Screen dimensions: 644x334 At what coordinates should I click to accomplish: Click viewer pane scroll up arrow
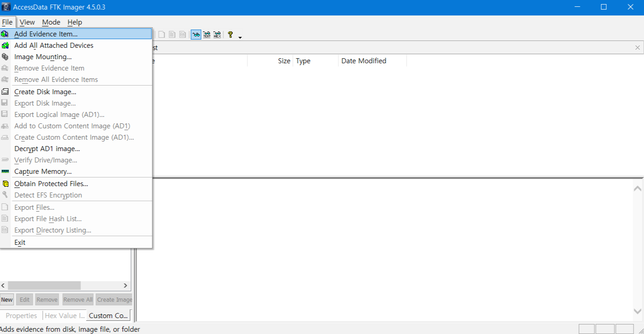638,188
